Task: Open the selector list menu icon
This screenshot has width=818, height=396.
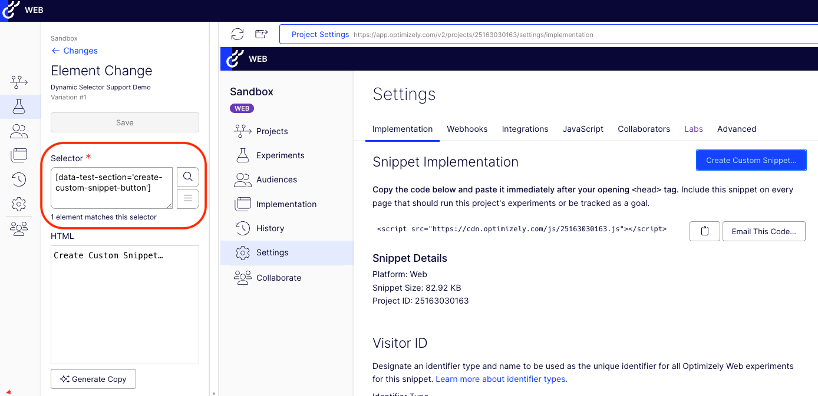Action: pyautogui.click(x=188, y=199)
